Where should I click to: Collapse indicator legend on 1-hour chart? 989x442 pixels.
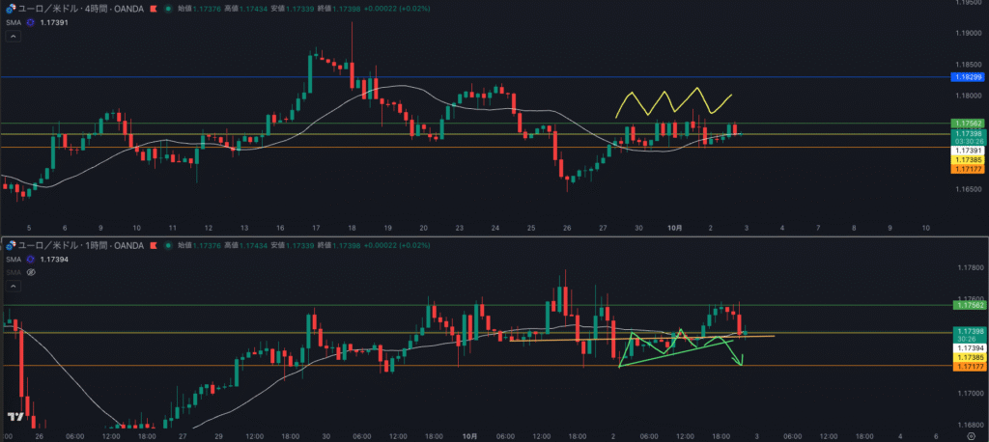14,287
